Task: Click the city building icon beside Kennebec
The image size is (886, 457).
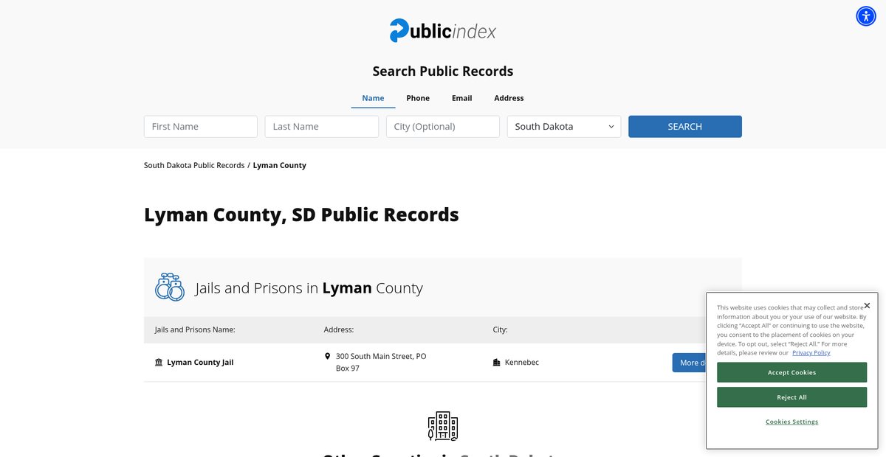Action: pos(497,363)
